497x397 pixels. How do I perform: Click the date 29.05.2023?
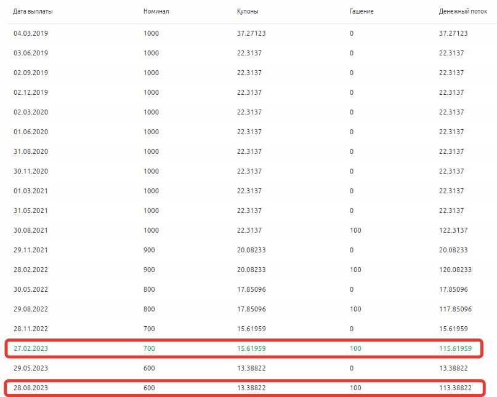[31, 368]
